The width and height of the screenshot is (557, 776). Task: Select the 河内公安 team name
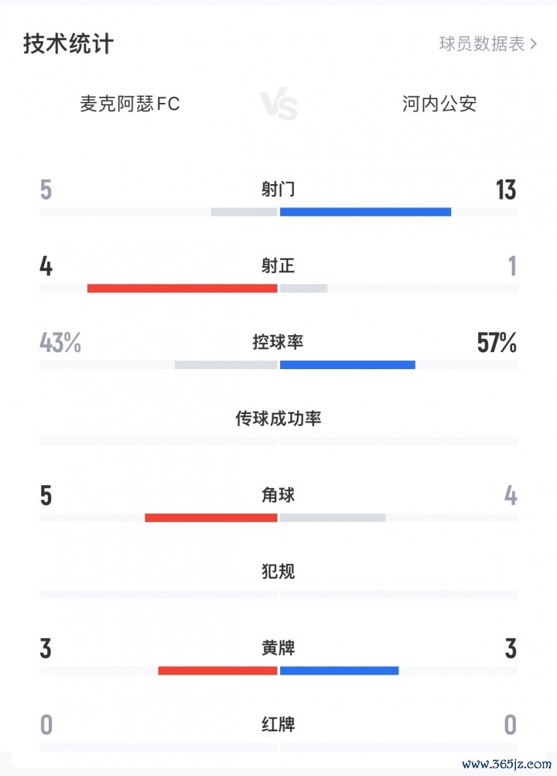[439, 104]
